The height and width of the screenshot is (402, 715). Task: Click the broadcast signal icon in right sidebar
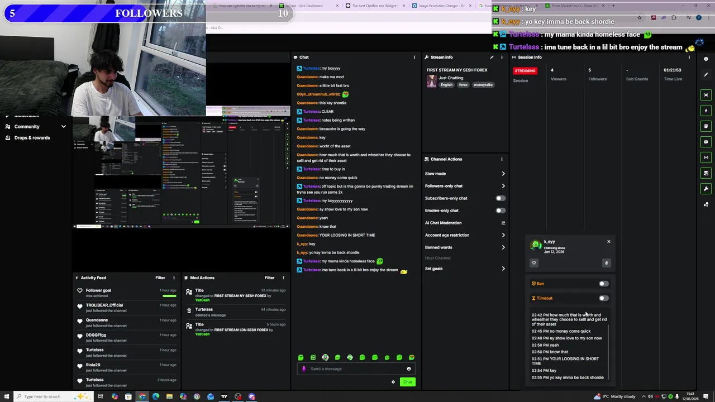[706, 157]
